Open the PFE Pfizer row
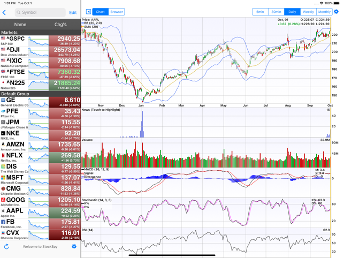 point(40,113)
